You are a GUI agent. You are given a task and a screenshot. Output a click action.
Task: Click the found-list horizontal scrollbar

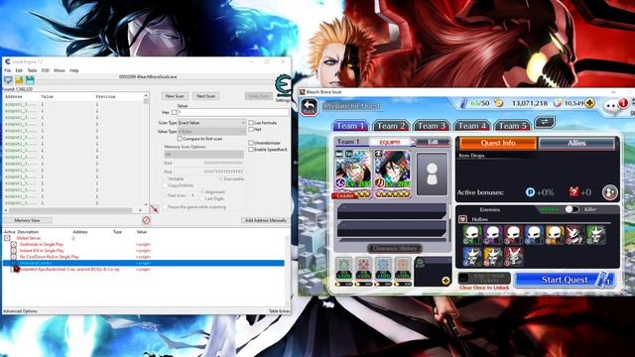pyautogui.click(x=72, y=210)
